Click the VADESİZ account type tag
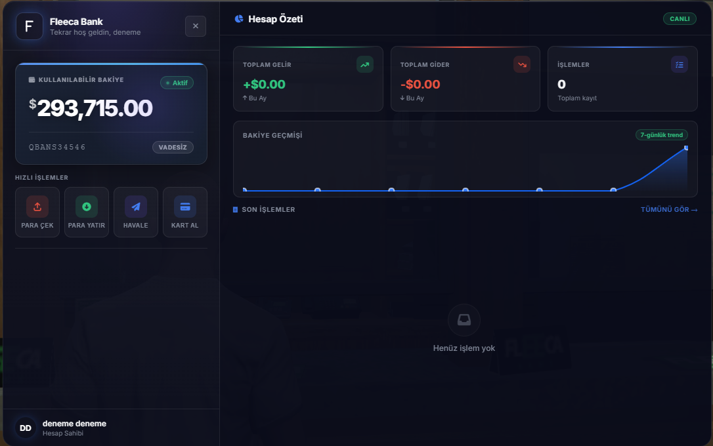 pyautogui.click(x=173, y=147)
